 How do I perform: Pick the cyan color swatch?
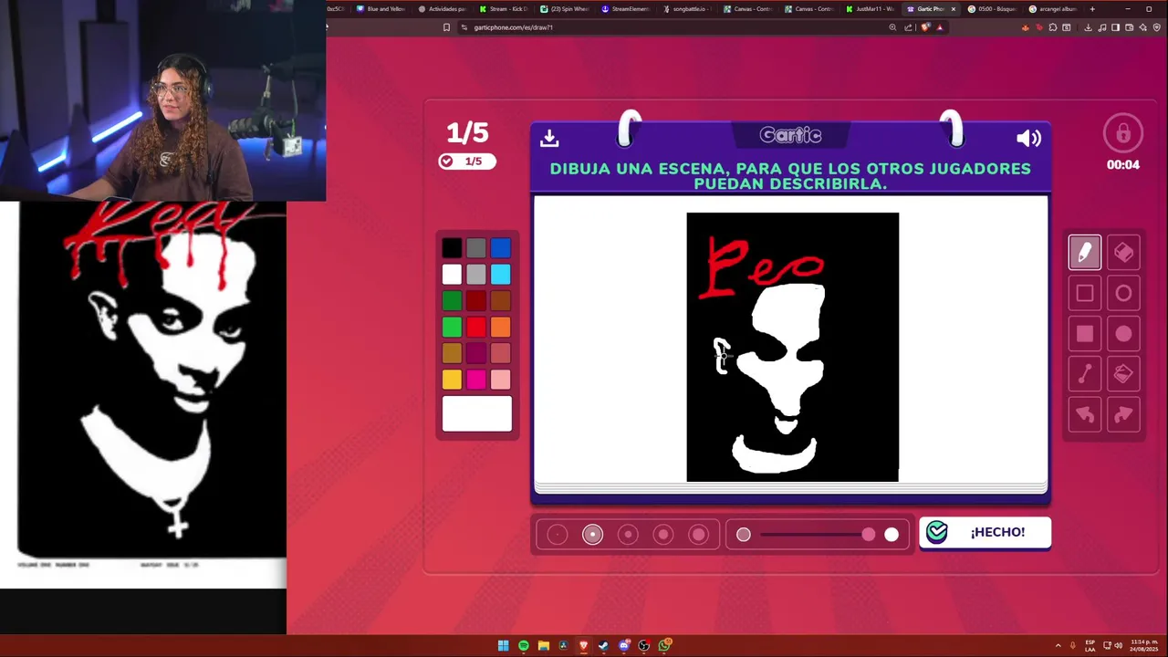click(x=501, y=275)
